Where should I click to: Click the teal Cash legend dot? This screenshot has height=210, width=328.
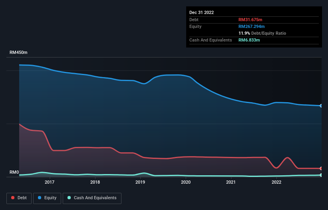pyautogui.click(x=69, y=198)
